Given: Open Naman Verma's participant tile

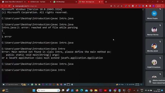Looking at the screenshot, I should tap(154, 30).
